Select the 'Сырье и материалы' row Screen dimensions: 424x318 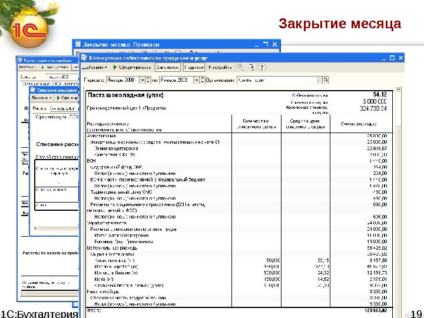click(239, 254)
